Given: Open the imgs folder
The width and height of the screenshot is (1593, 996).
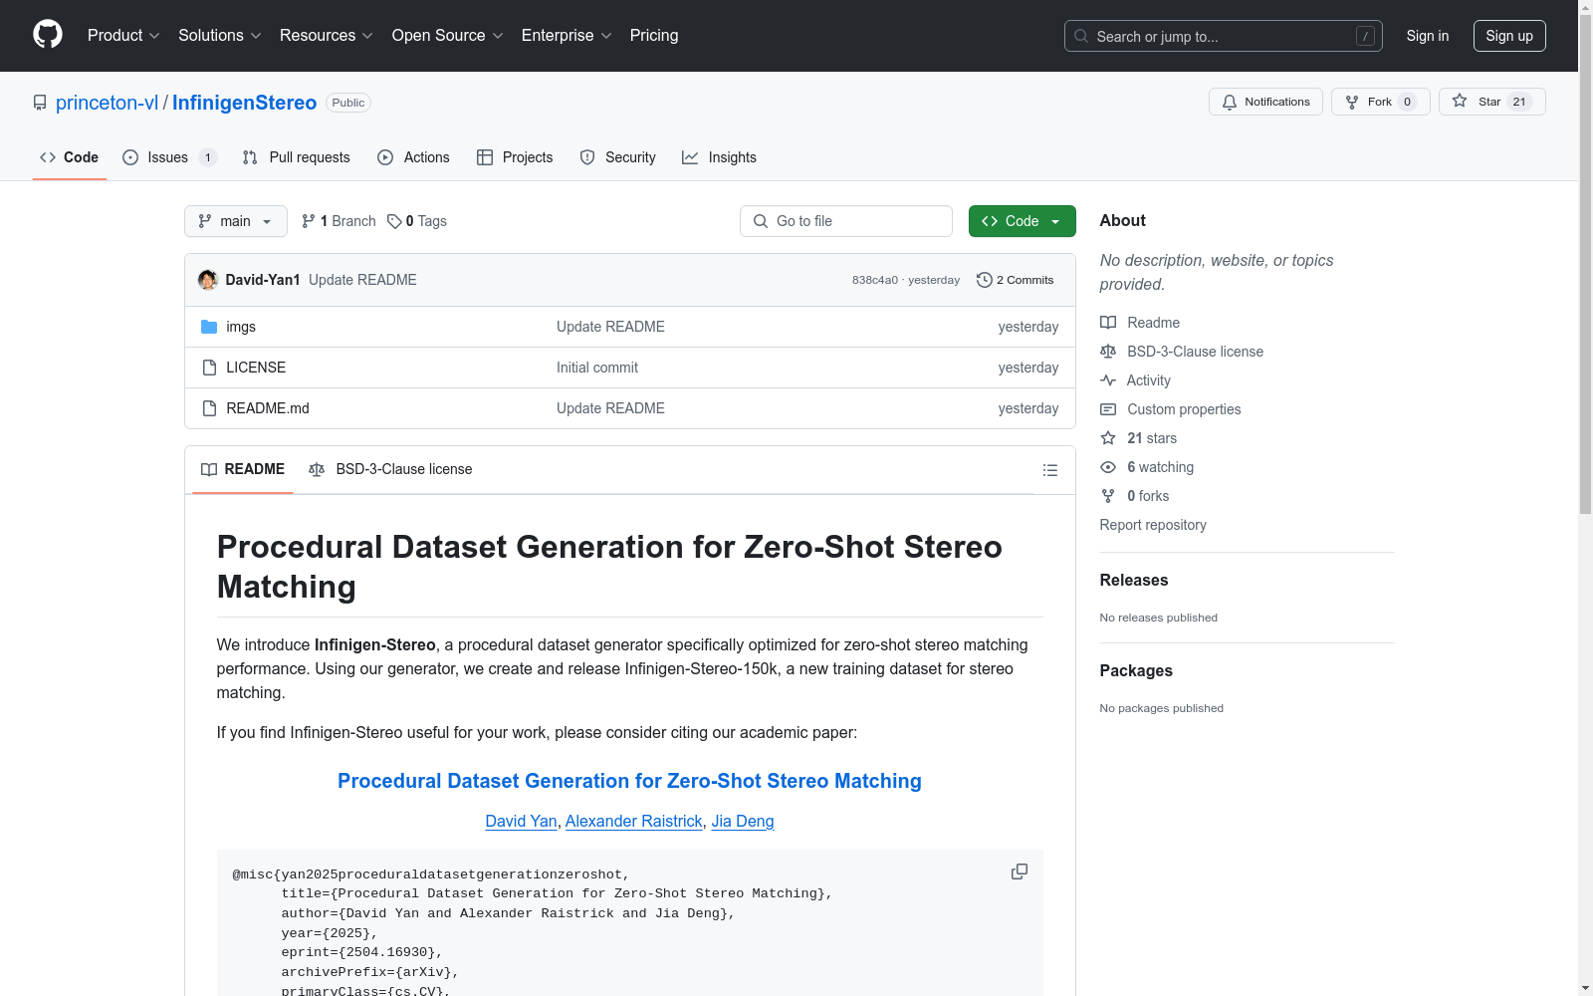Looking at the screenshot, I should 241,327.
